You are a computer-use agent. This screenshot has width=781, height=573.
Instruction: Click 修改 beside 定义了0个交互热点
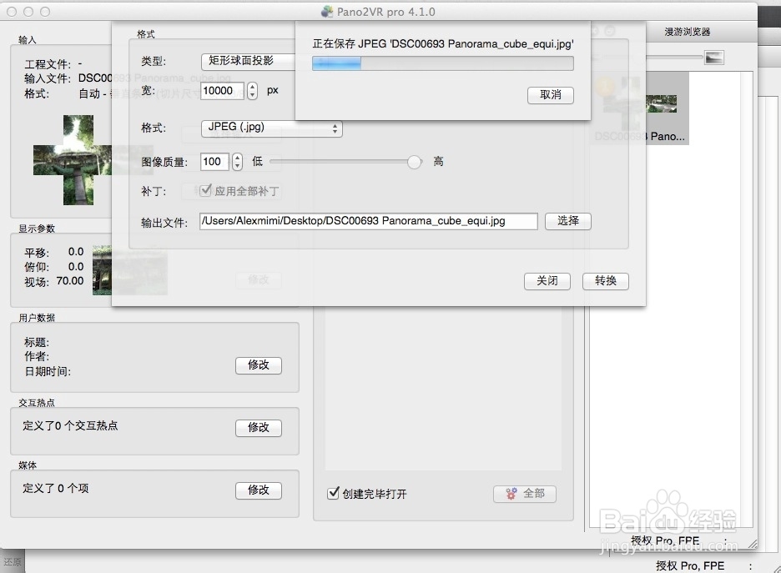point(259,428)
